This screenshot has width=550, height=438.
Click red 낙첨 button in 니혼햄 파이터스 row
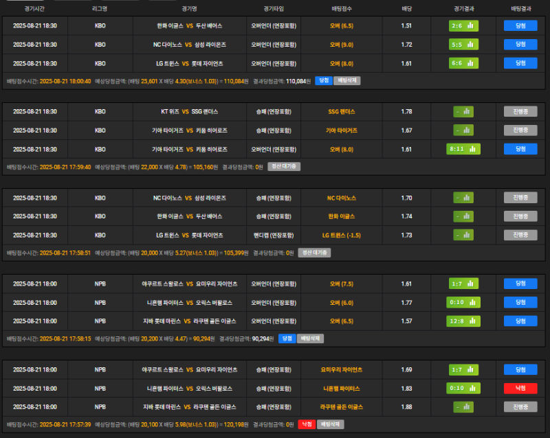[x=520, y=389]
